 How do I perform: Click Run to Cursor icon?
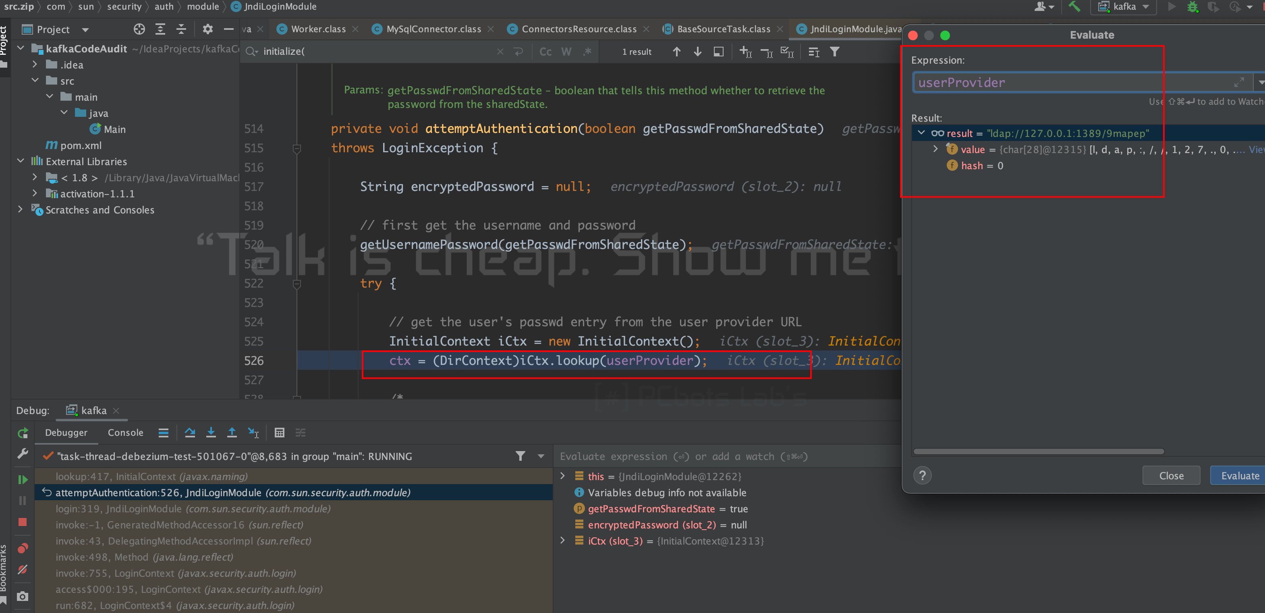pyautogui.click(x=253, y=433)
